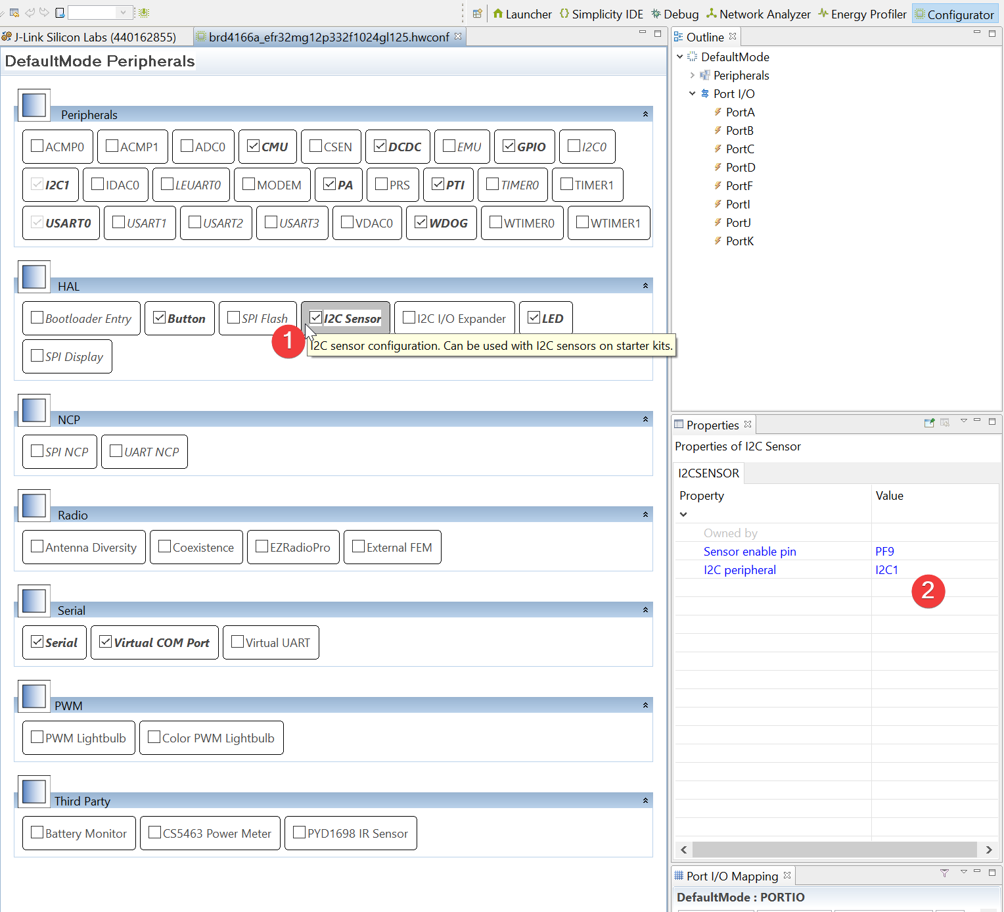Collapse the Serial section
The width and height of the screenshot is (1004, 912).
coord(645,610)
